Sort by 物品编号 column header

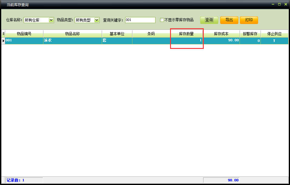tap(24, 34)
